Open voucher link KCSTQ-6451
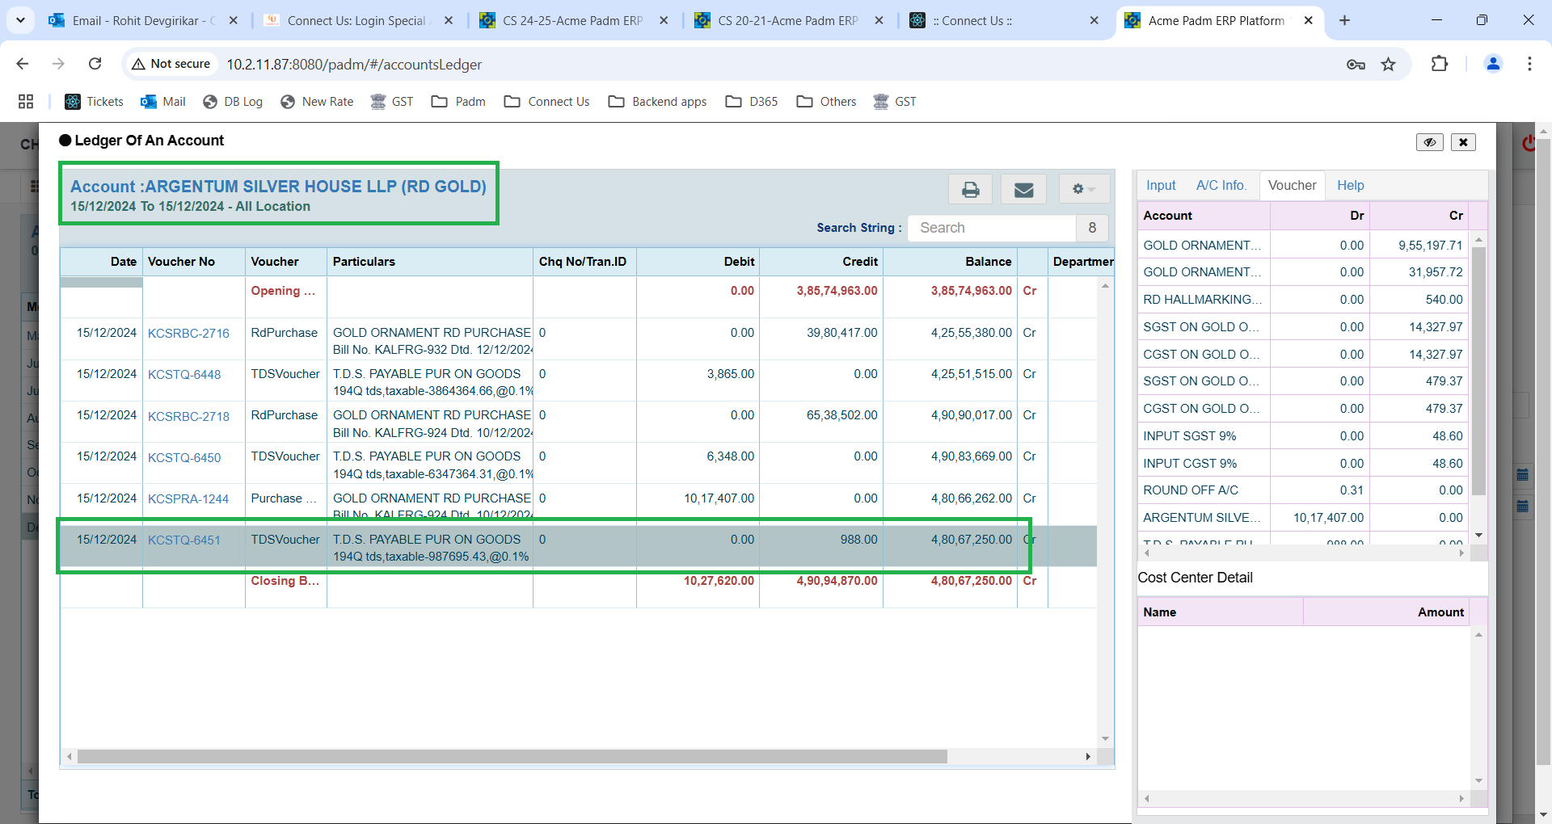Image resolution: width=1552 pixels, height=824 pixels. [x=184, y=540]
